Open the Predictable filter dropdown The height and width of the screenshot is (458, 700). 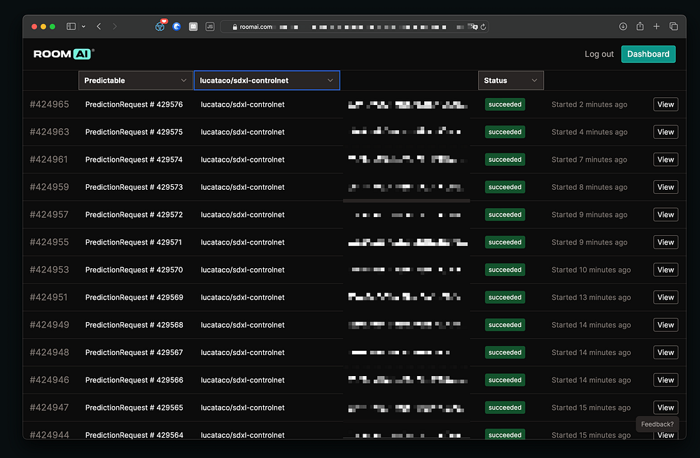[135, 81]
